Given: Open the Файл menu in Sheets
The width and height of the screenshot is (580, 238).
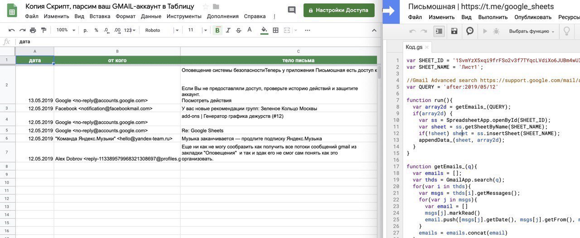Looking at the screenshot, I should [32, 16].
